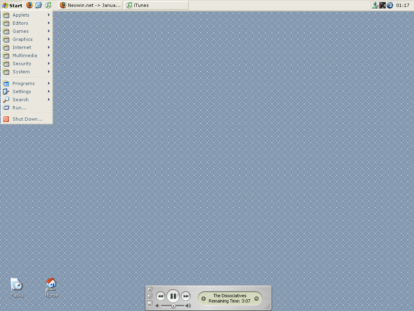Expand the Programs submenu arrow
This screenshot has height=311, width=414.
[49, 83]
